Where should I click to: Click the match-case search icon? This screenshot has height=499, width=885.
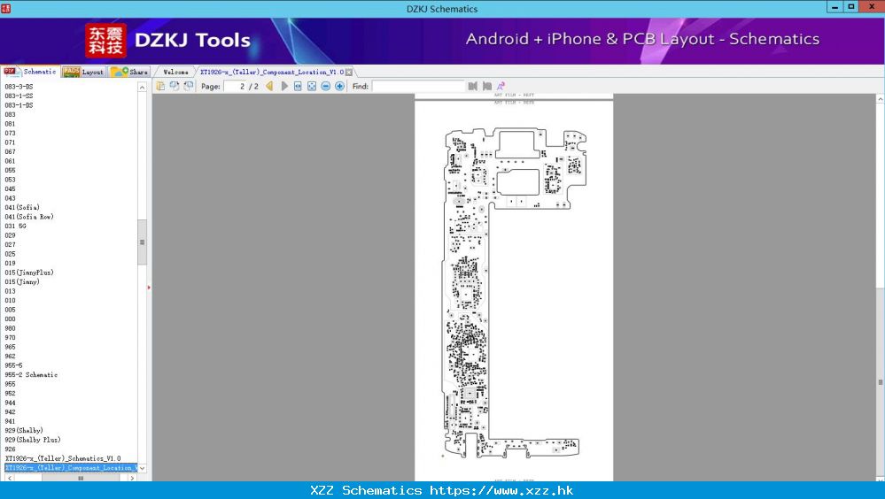pyautogui.click(x=501, y=87)
